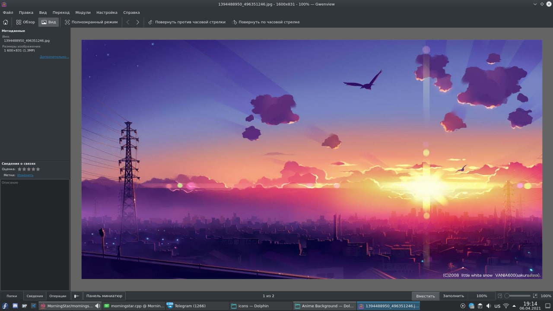The height and width of the screenshot is (311, 553).
Task: Click the show desktop icon
Action: pos(547,306)
